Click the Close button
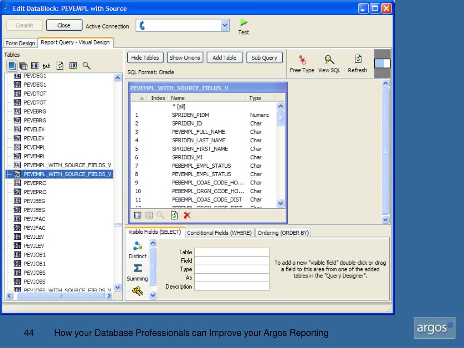Screen dimensions: 464x348 (64, 25)
